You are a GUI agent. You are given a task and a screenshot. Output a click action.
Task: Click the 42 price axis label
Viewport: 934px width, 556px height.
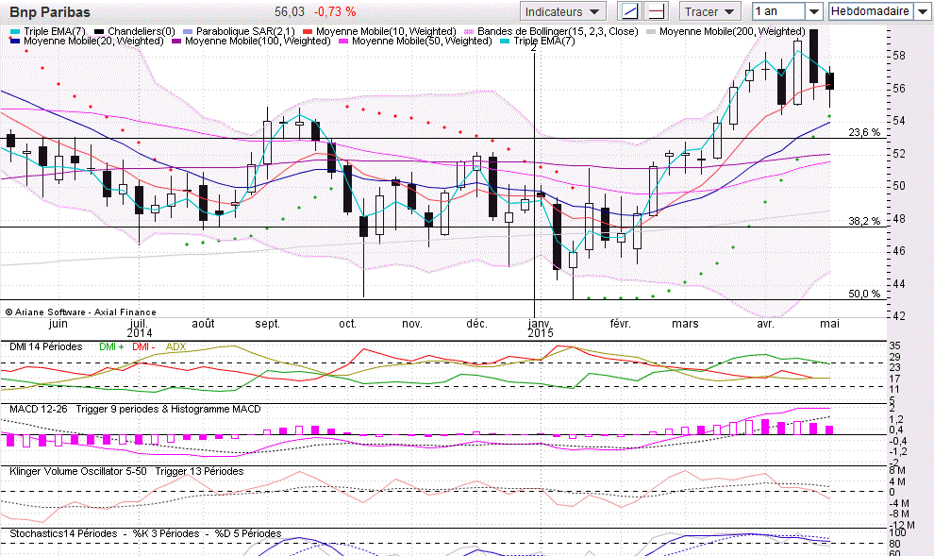click(x=899, y=316)
